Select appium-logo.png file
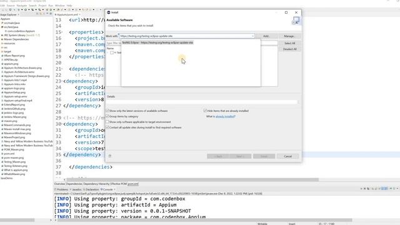Viewport: 400px width, 225px height. point(14,88)
